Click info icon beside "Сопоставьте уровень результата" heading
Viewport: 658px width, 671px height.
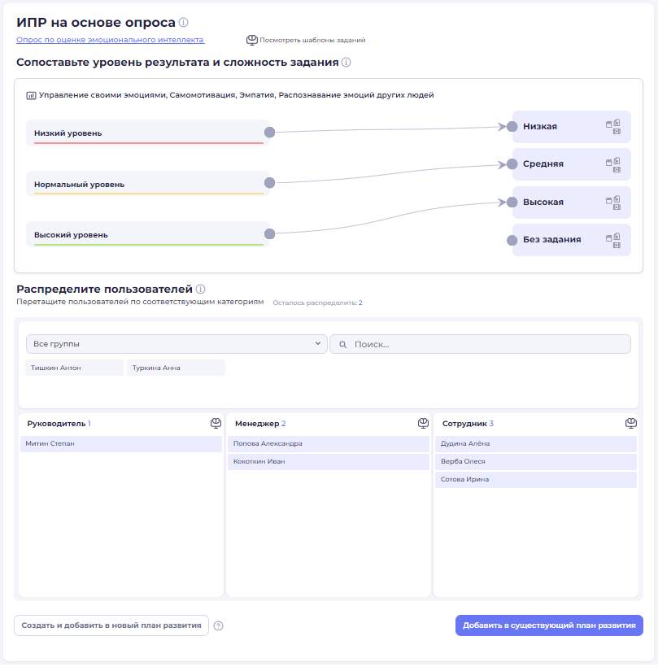coord(346,63)
